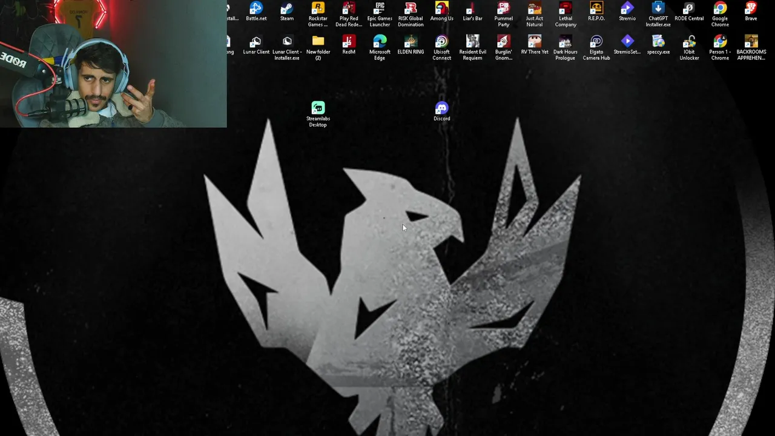
Task: Open Ubisoft Connect icon
Action: [x=442, y=48]
